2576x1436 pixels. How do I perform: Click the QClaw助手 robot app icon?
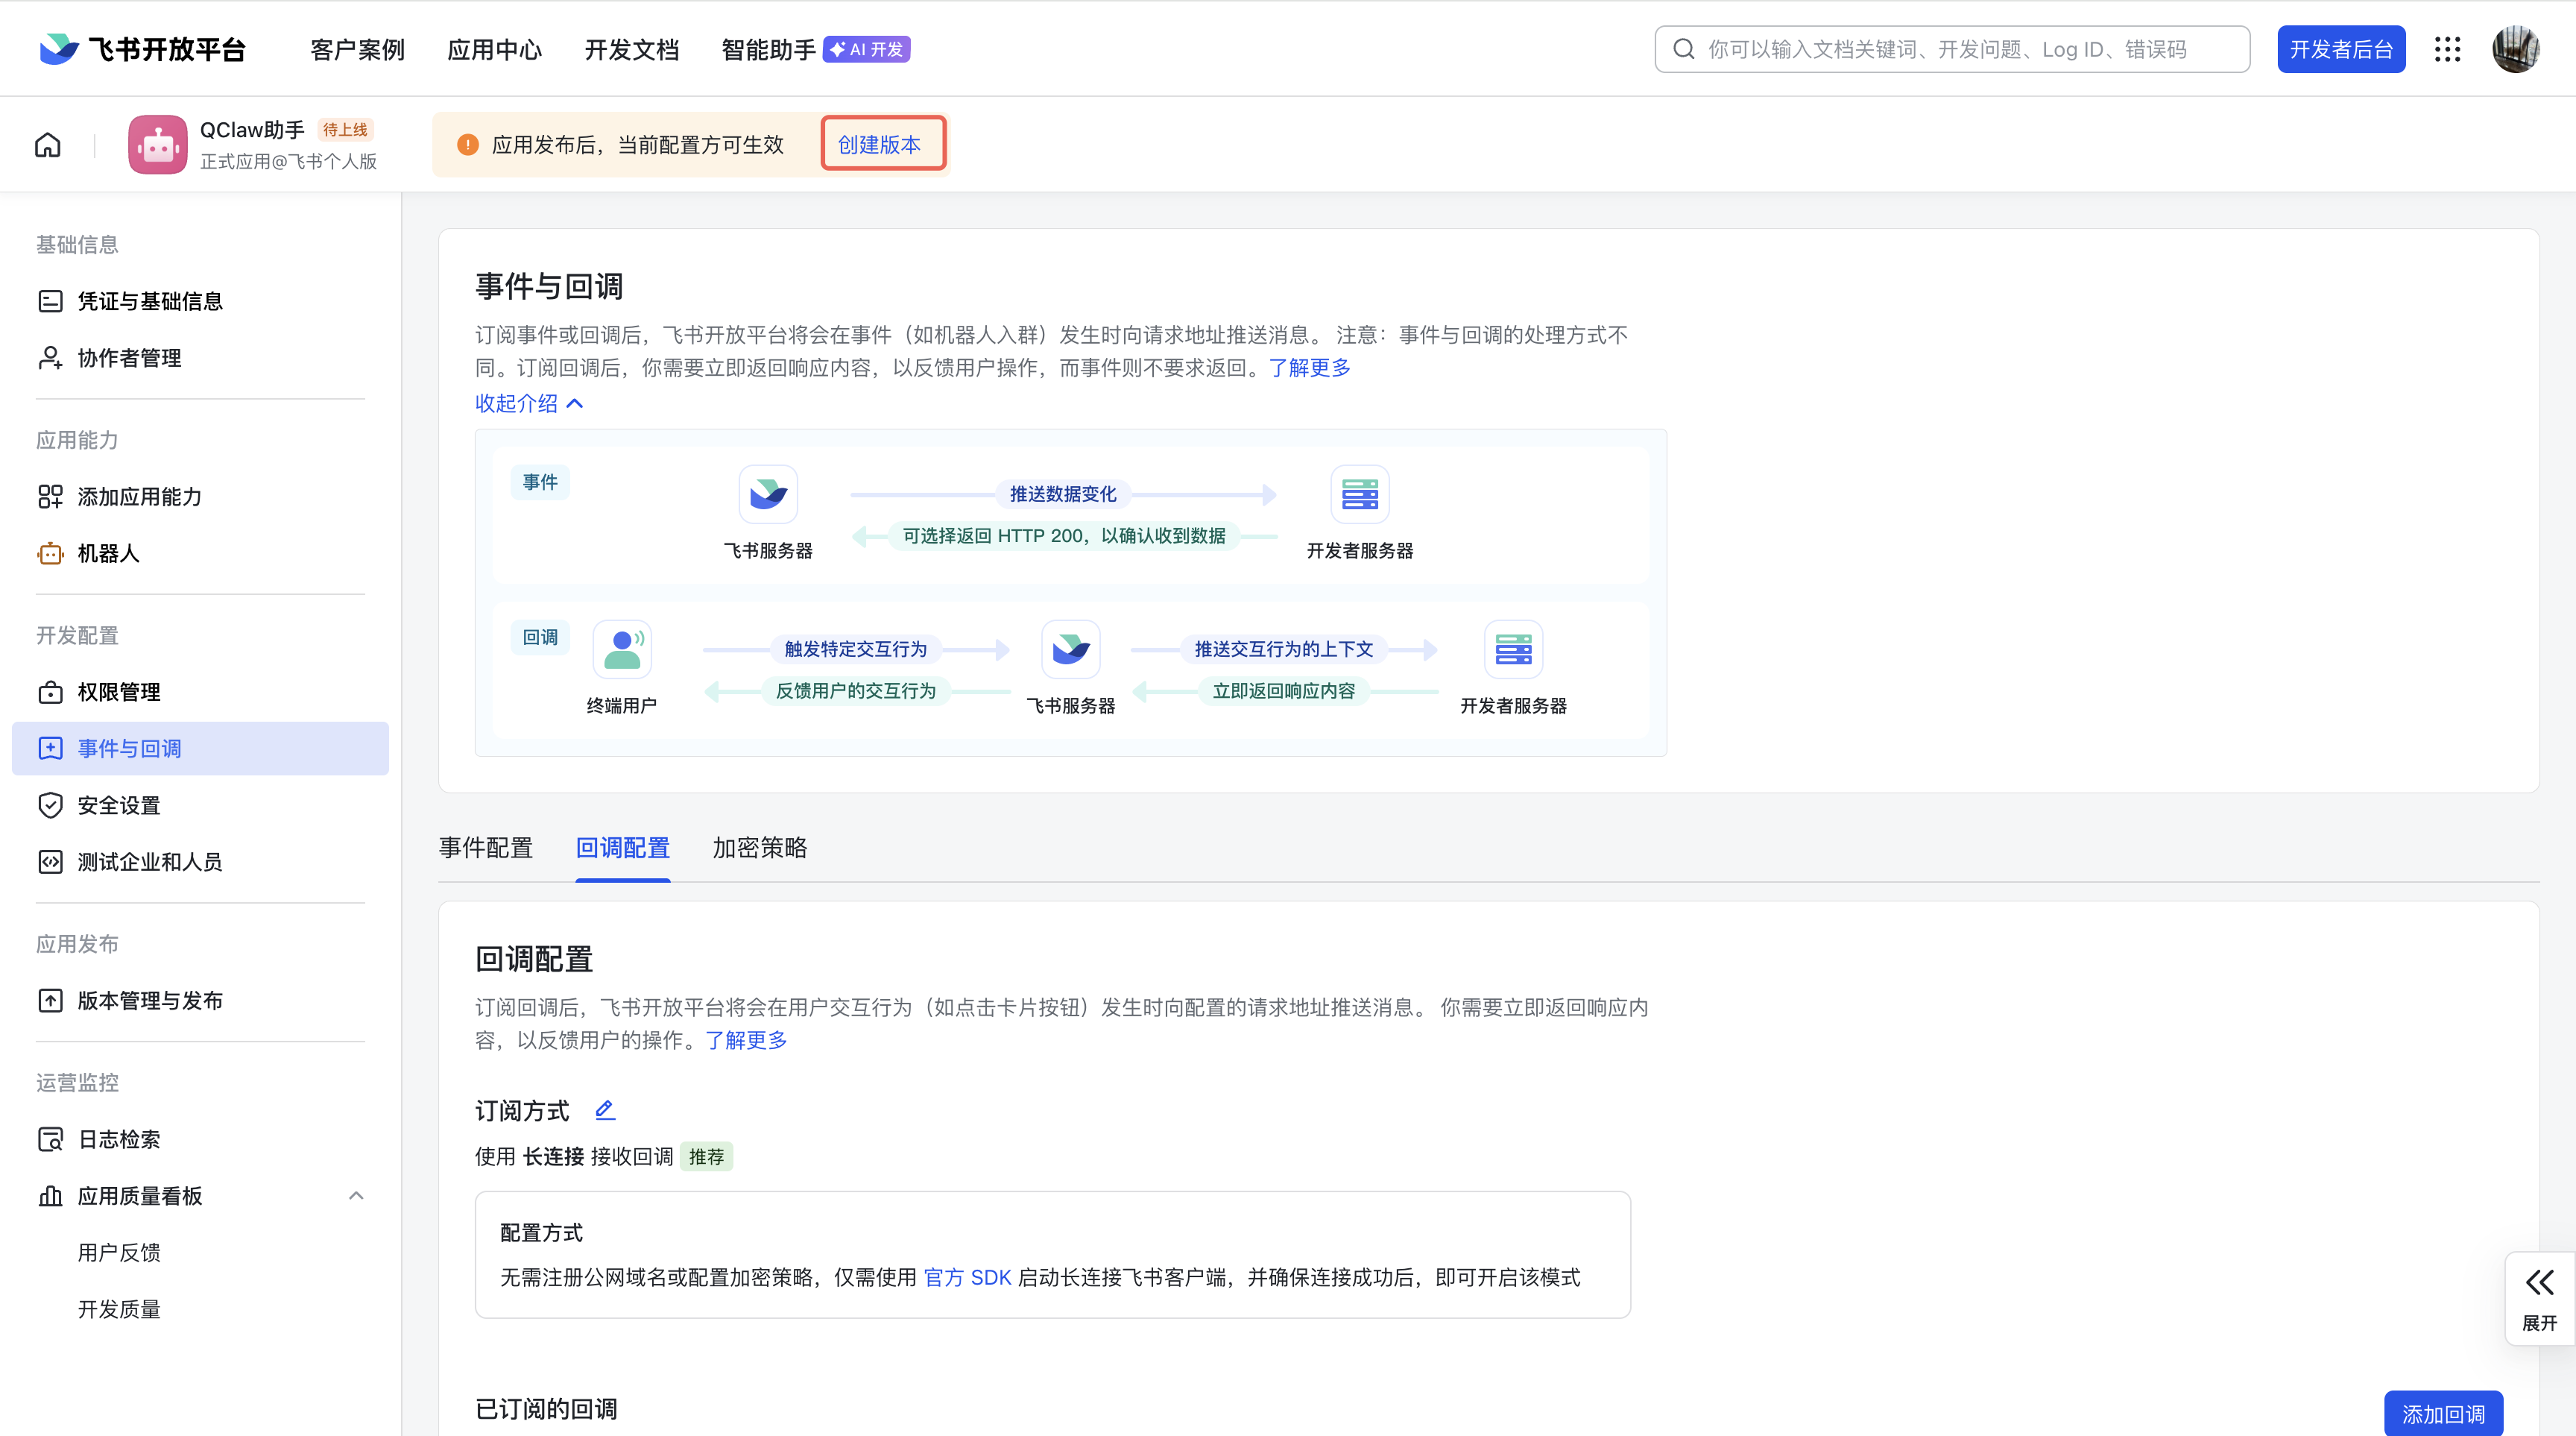coord(157,145)
